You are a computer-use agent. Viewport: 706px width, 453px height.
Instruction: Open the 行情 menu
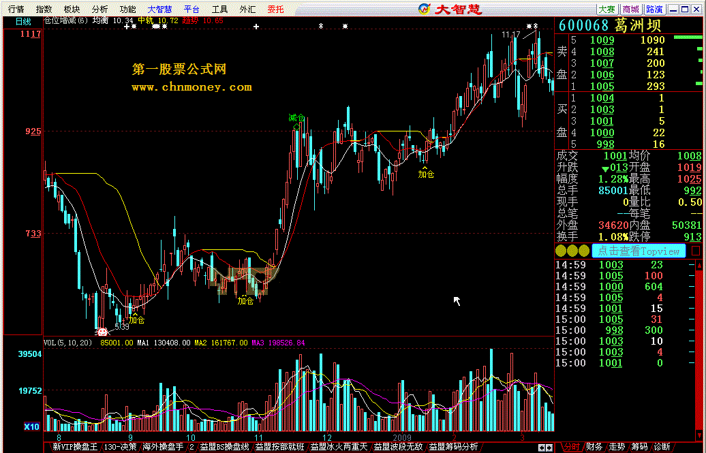pos(16,10)
